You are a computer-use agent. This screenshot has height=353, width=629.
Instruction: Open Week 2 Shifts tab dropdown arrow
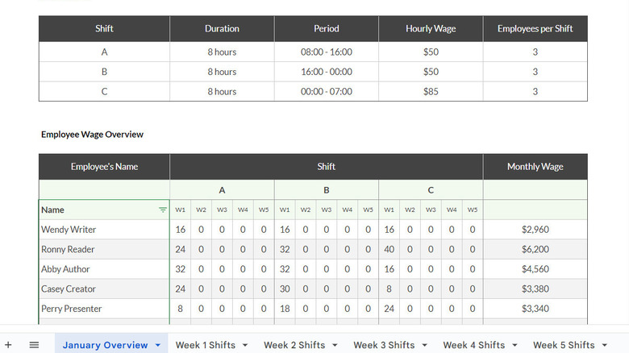pyautogui.click(x=334, y=346)
